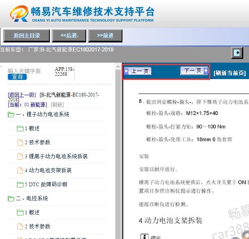
Task: Click folder icon beside 二、电控系统
Action: 11,199
